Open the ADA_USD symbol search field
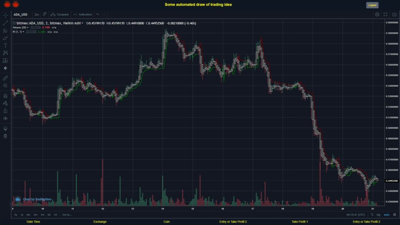This screenshot has width=400, height=225. pyautogui.click(x=20, y=14)
